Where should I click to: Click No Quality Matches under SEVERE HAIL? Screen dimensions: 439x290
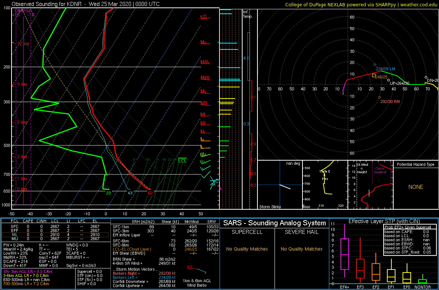pos(302,249)
